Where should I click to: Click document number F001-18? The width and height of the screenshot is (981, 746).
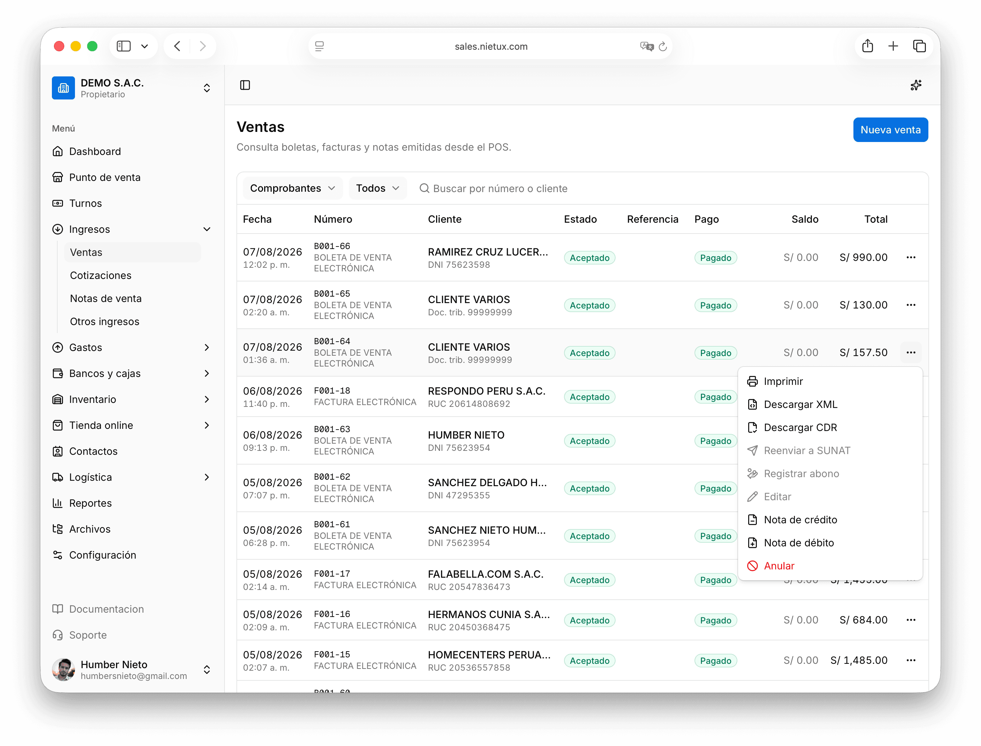point(332,391)
